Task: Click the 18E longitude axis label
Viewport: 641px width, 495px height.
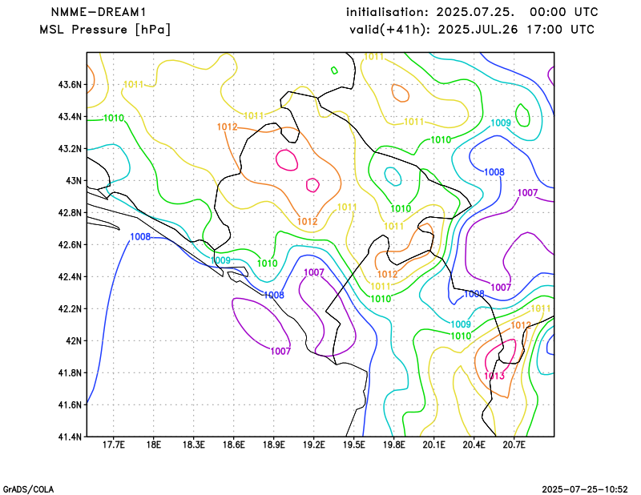Action: point(153,445)
